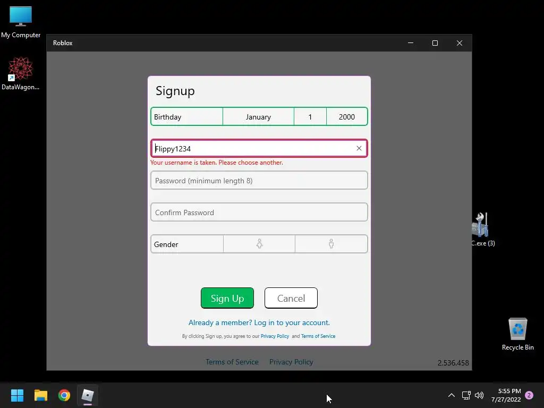Open the birthday year dropdown 2000

click(x=346, y=117)
